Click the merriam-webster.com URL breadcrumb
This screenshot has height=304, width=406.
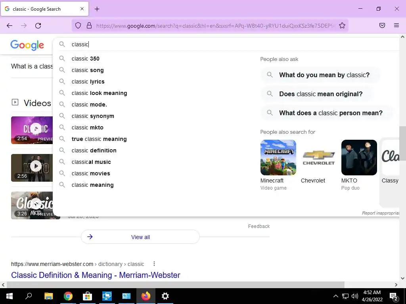77,264
